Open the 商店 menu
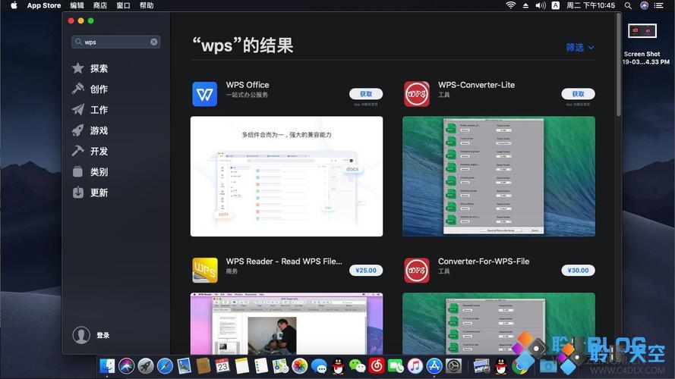The width and height of the screenshot is (675, 379). click(100, 5)
